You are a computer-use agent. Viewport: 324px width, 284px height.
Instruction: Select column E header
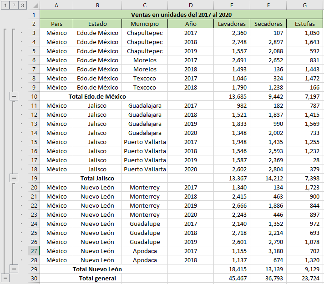point(232,5)
